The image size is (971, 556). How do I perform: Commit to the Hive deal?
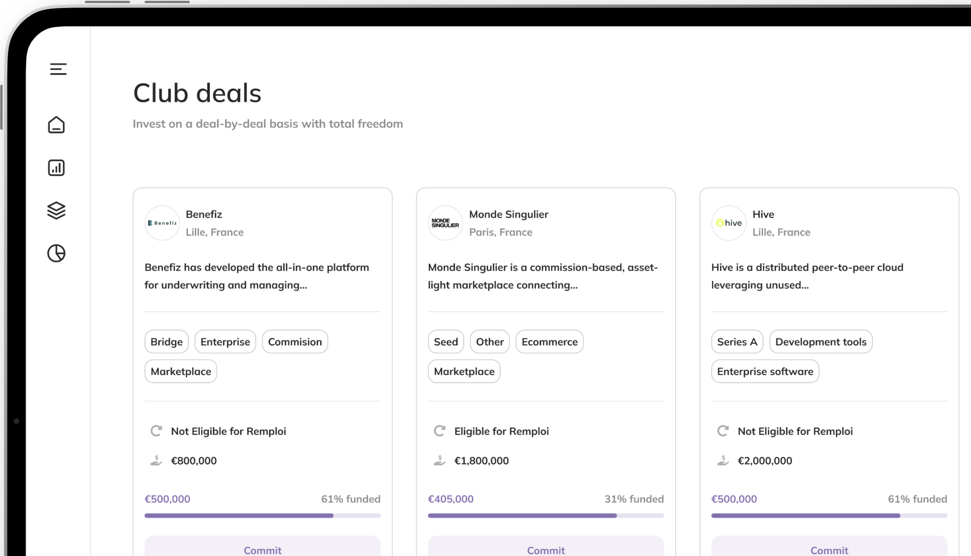click(x=830, y=546)
